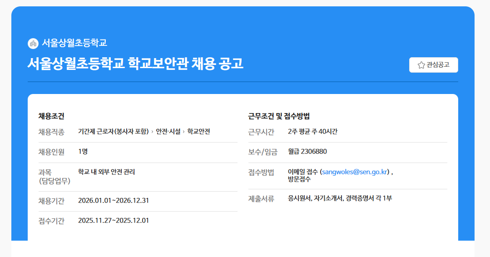490x257 pixels.
Task: Click the 1명 headcount value
Action: click(83, 152)
